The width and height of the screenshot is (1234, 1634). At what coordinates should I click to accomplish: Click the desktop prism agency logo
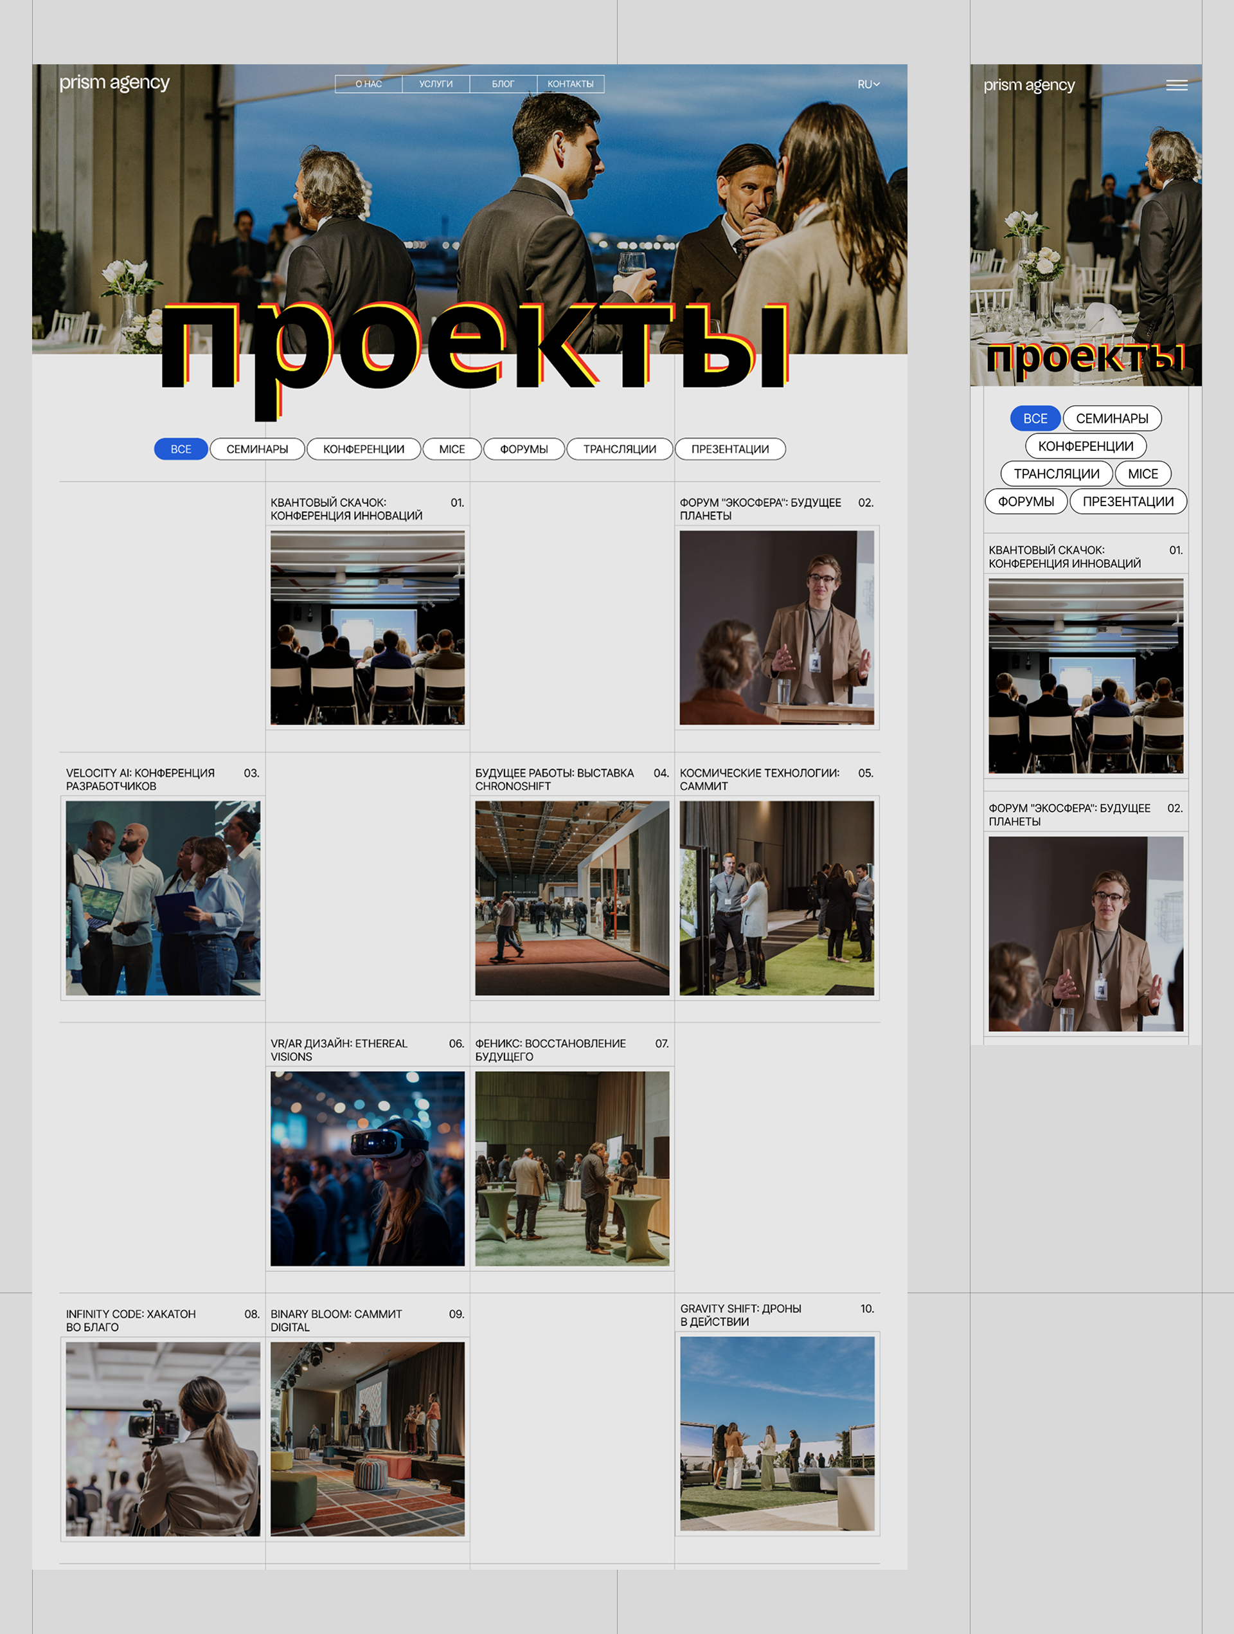114,83
